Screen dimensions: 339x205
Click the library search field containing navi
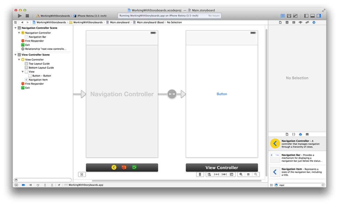pyautogui.click(x=299, y=185)
